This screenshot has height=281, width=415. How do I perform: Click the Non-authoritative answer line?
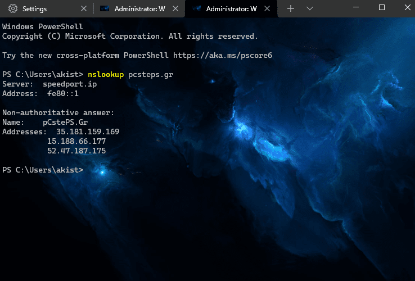[58, 113]
